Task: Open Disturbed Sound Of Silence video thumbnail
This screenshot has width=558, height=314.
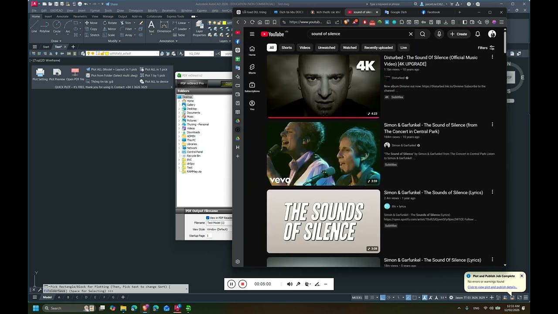Action: (323, 86)
